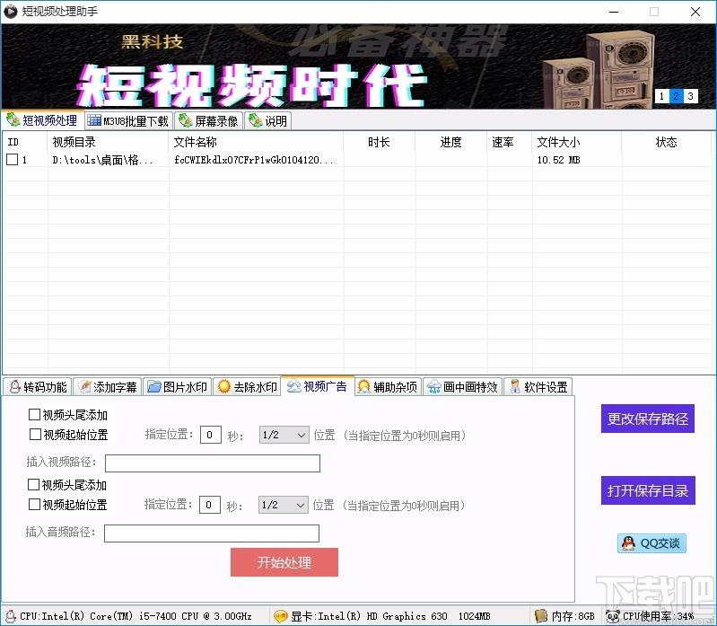
Task: Click the 去除水印 sun icon
Action: (x=224, y=387)
